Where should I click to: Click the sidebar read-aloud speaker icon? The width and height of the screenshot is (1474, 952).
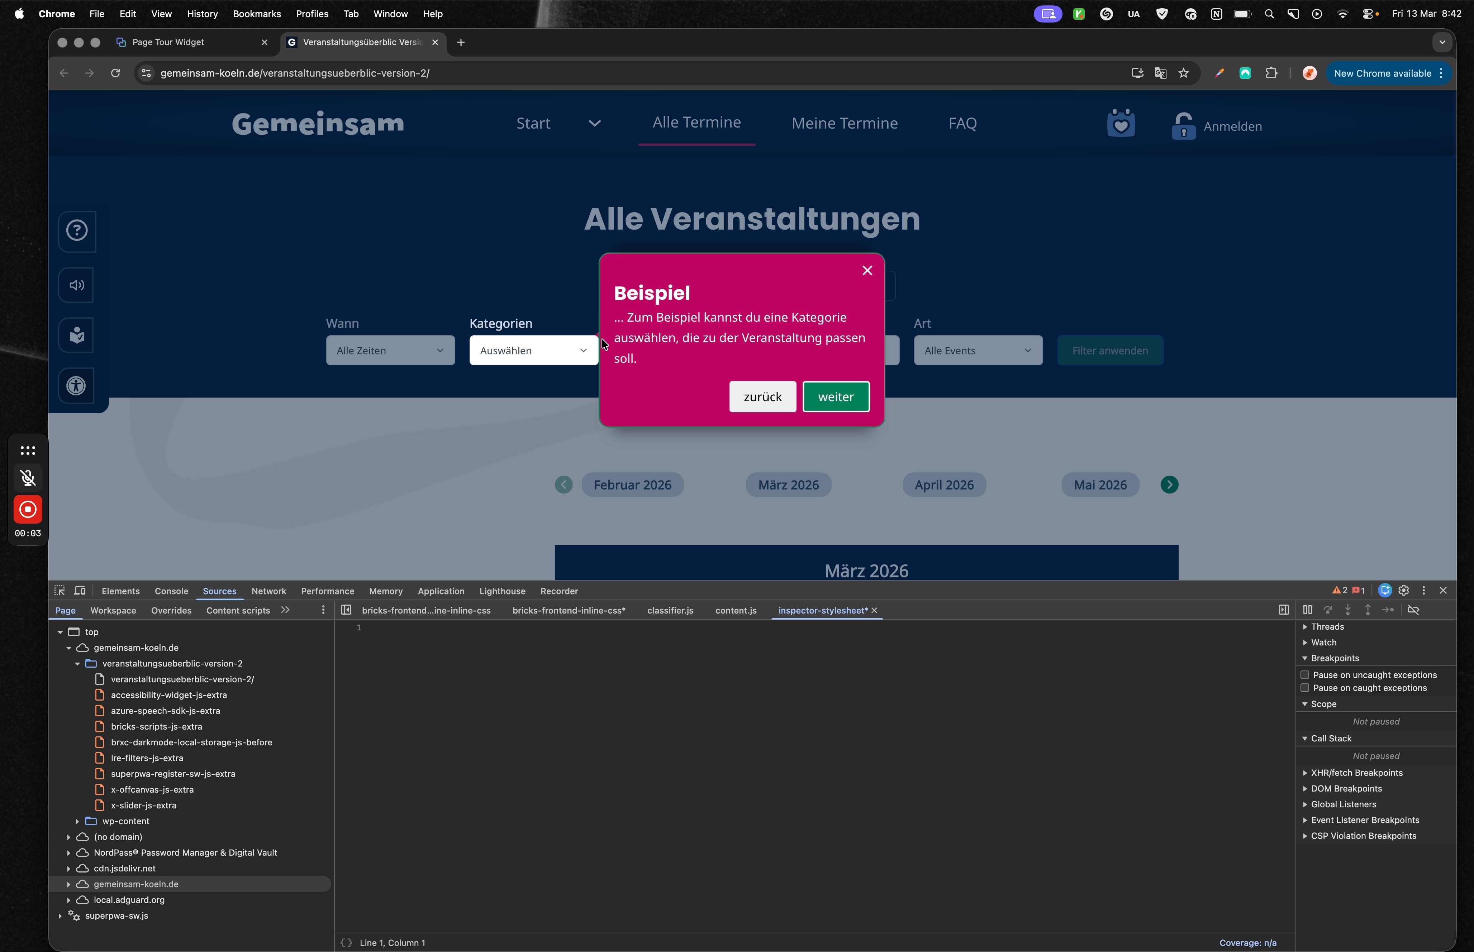click(x=76, y=285)
